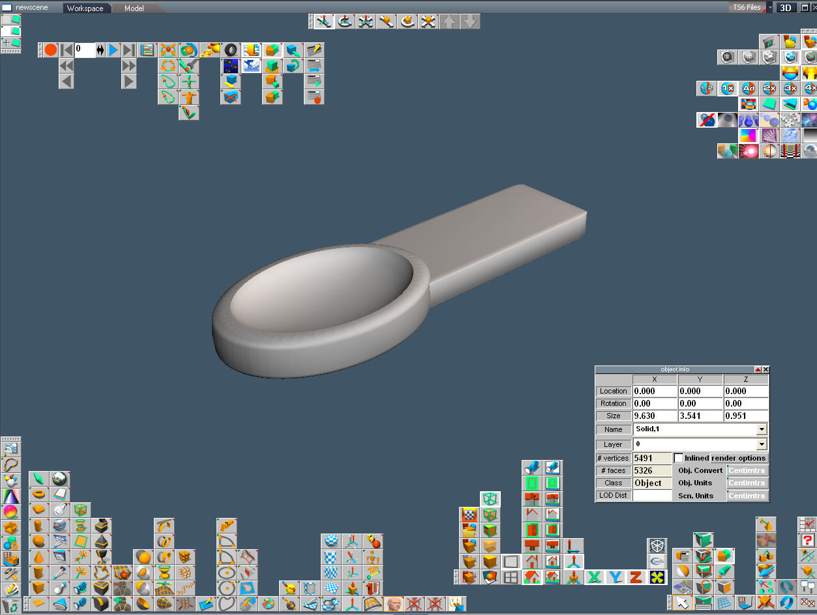This screenshot has height=615, width=817.
Task: Change the Obj. Units Centimtrs unit
Action: pyautogui.click(x=747, y=483)
